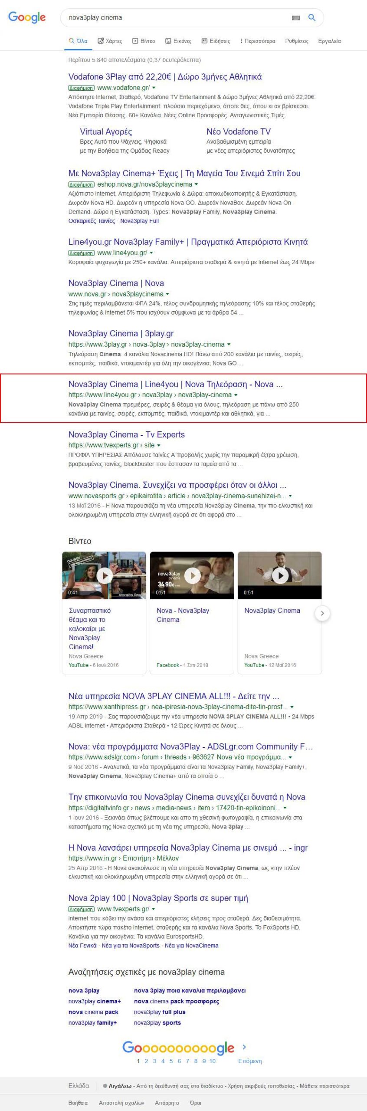
Task: Open the Νέα για τα NovaSports sitelink
Action: point(131,946)
